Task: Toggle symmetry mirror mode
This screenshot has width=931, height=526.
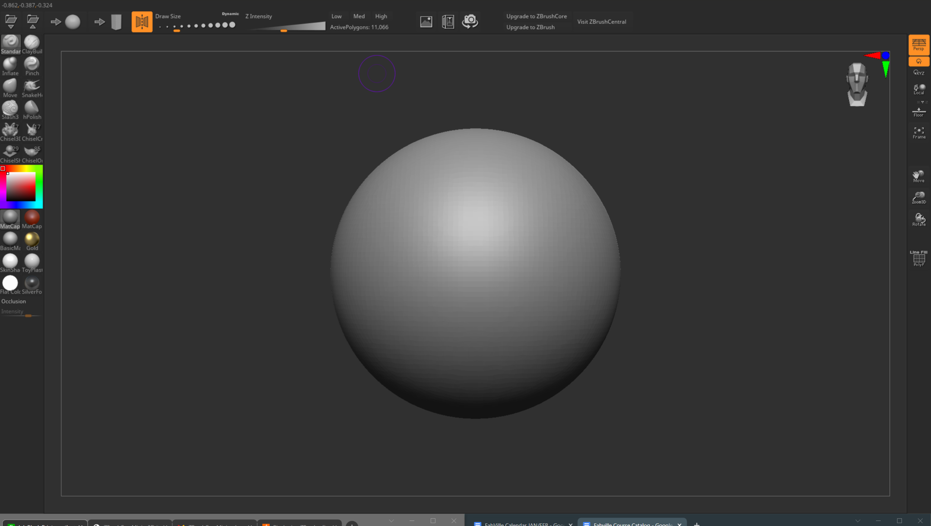Action: pyautogui.click(x=142, y=22)
